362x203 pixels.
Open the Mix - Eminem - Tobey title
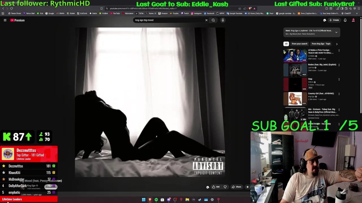322,111
